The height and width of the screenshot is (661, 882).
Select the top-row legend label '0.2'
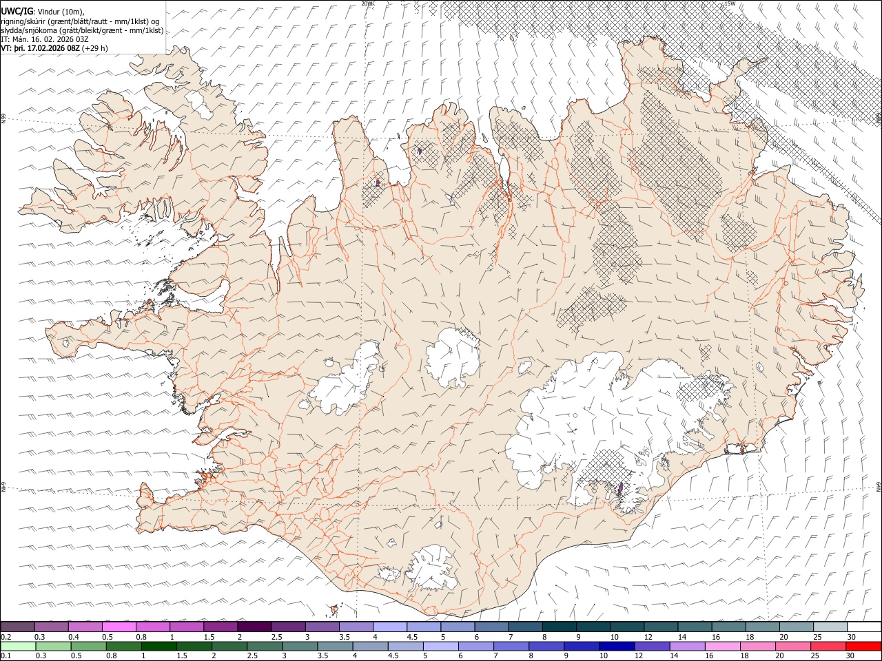6,637
